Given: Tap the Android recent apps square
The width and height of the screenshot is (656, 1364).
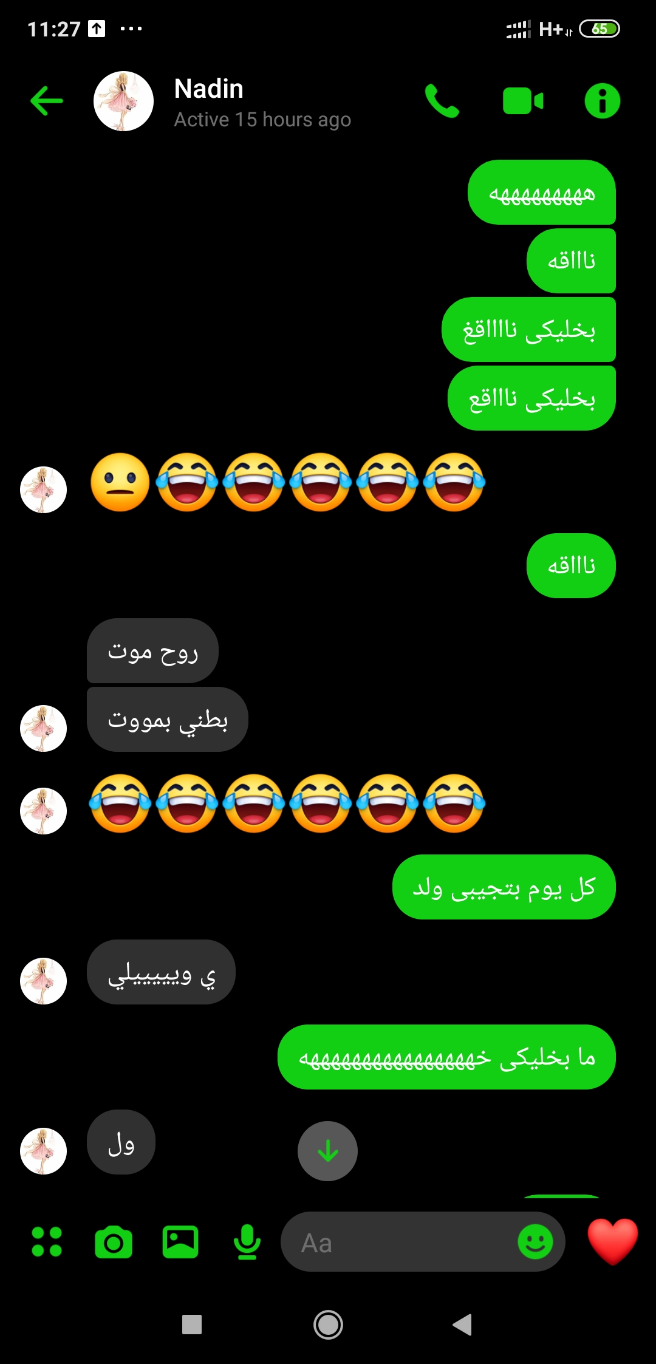Looking at the screenshot, I should click(x=192, y=1325).
